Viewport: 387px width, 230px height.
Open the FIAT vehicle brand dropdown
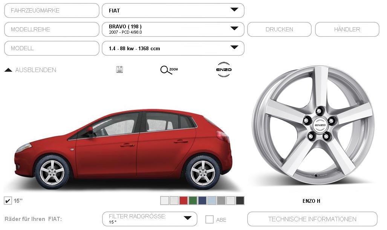pyautogui.click(x=173, y=11)
